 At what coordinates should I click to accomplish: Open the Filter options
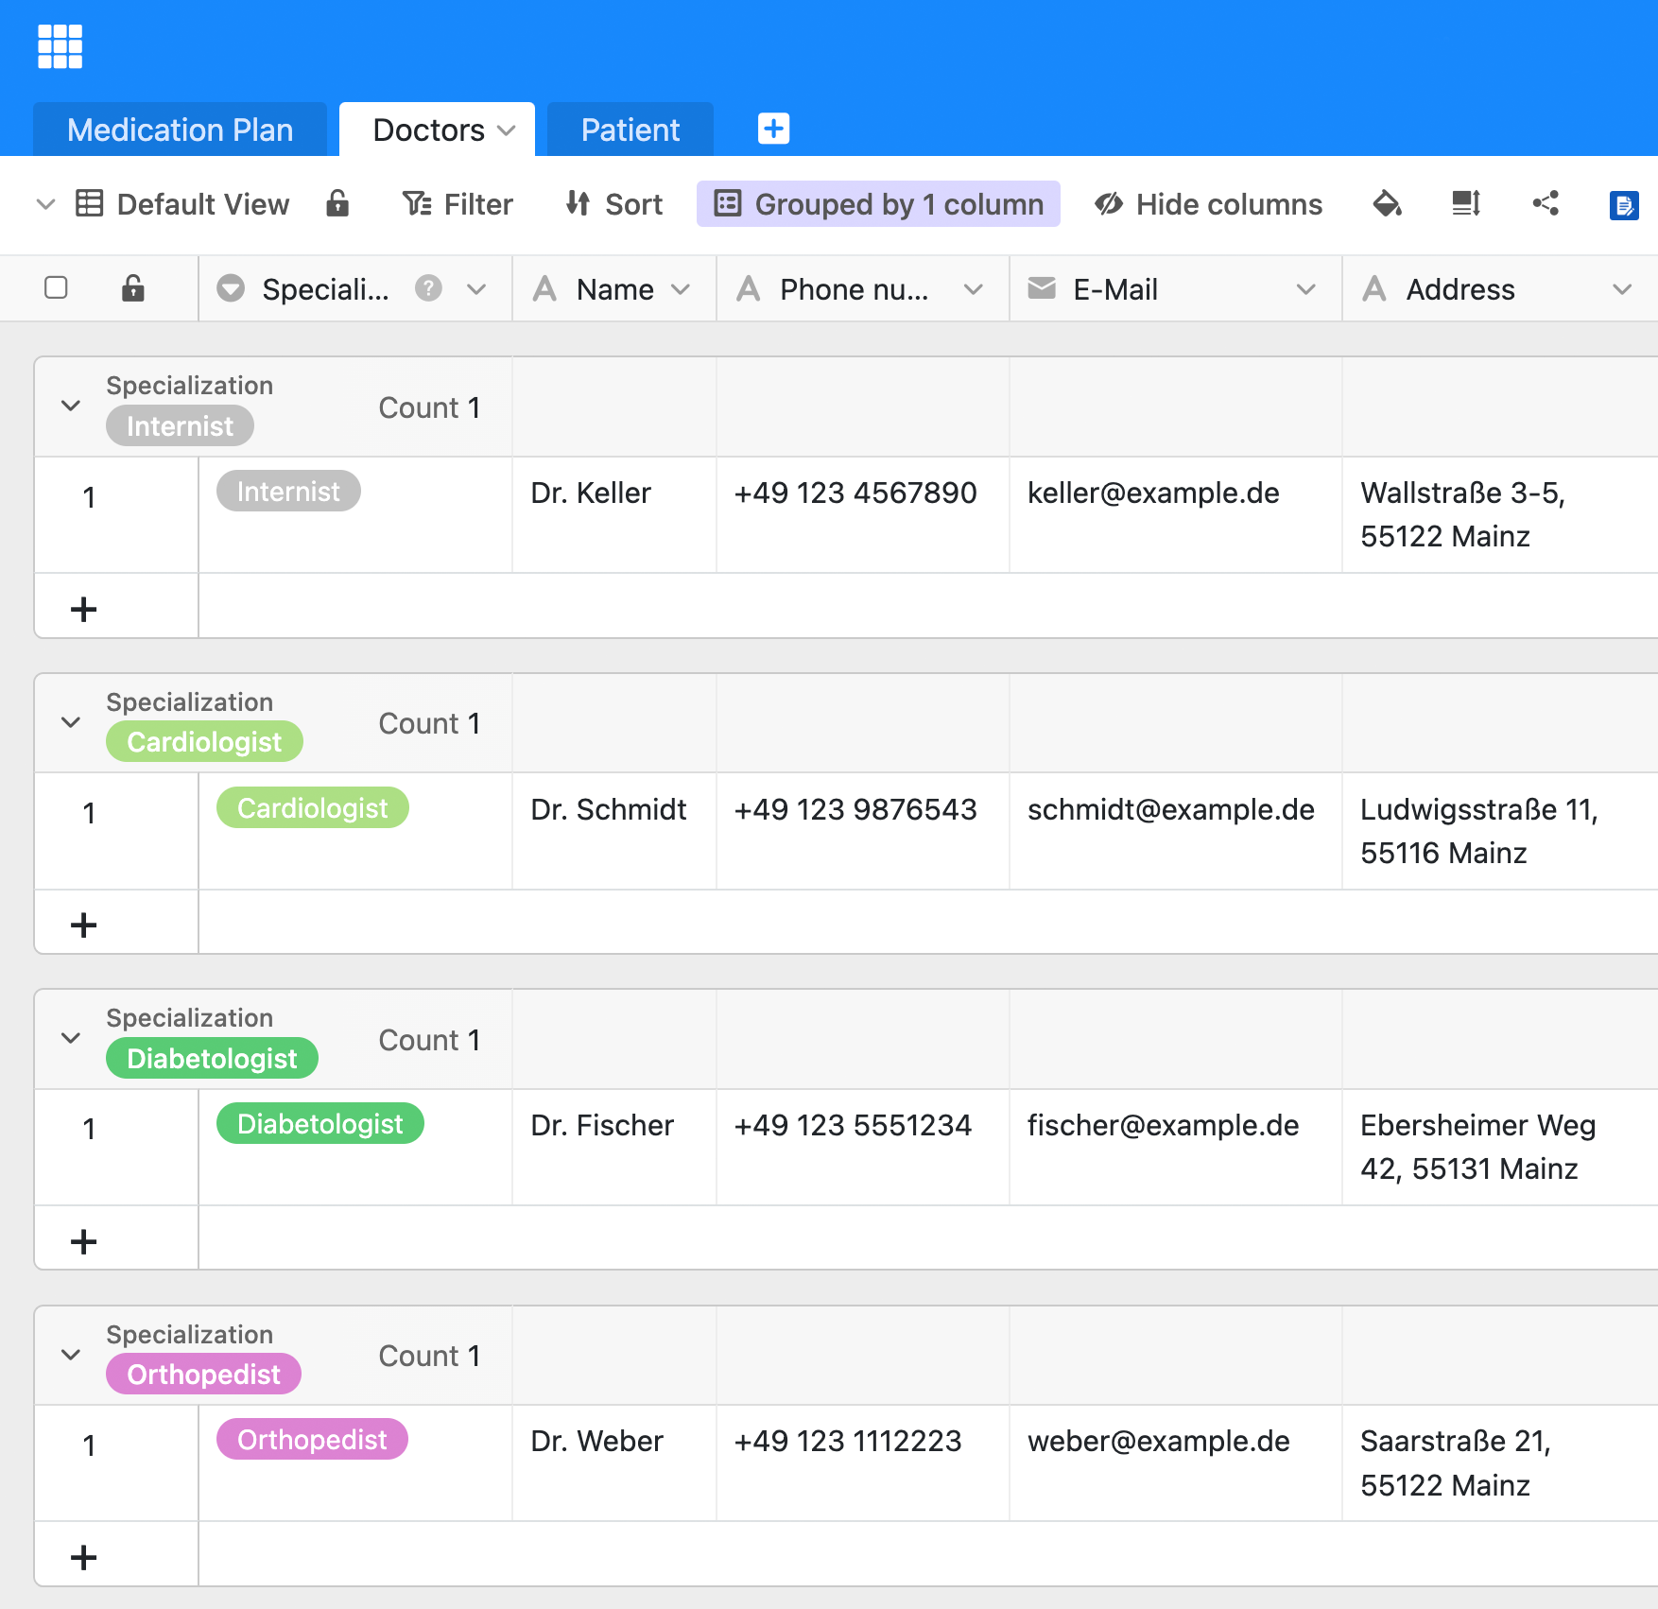click(x=458, y=203)
